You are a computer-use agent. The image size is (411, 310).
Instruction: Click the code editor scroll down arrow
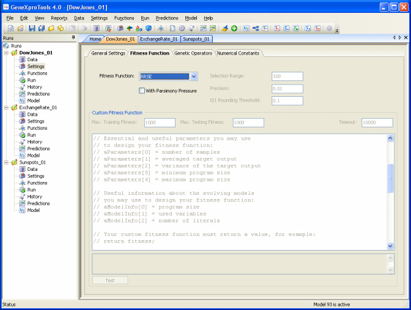click(x=390, y=246)
